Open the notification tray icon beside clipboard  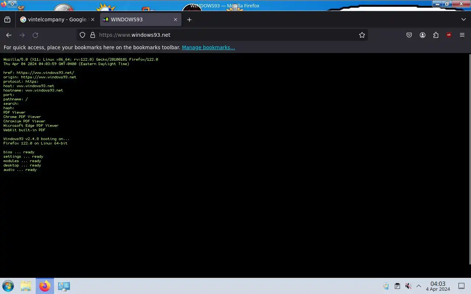coord(386,286)
